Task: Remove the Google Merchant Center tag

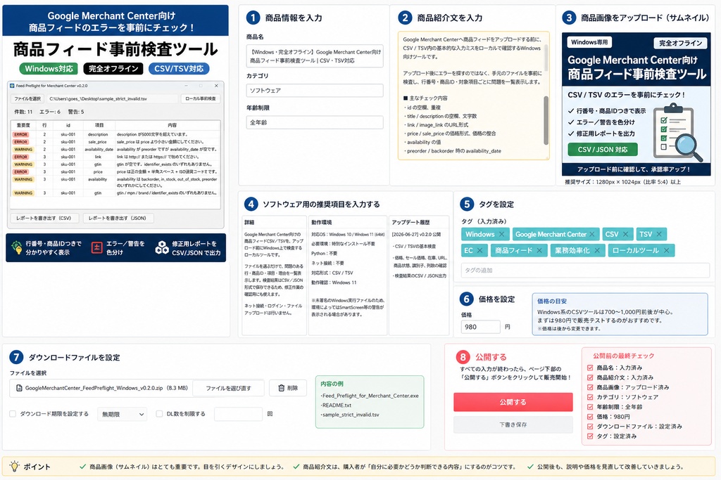Action: pos(592,234)
